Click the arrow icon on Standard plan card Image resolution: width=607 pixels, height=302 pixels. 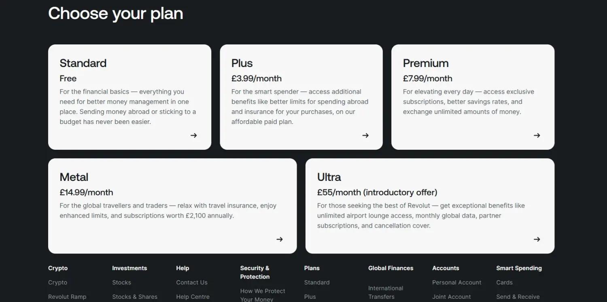[194, 136]
